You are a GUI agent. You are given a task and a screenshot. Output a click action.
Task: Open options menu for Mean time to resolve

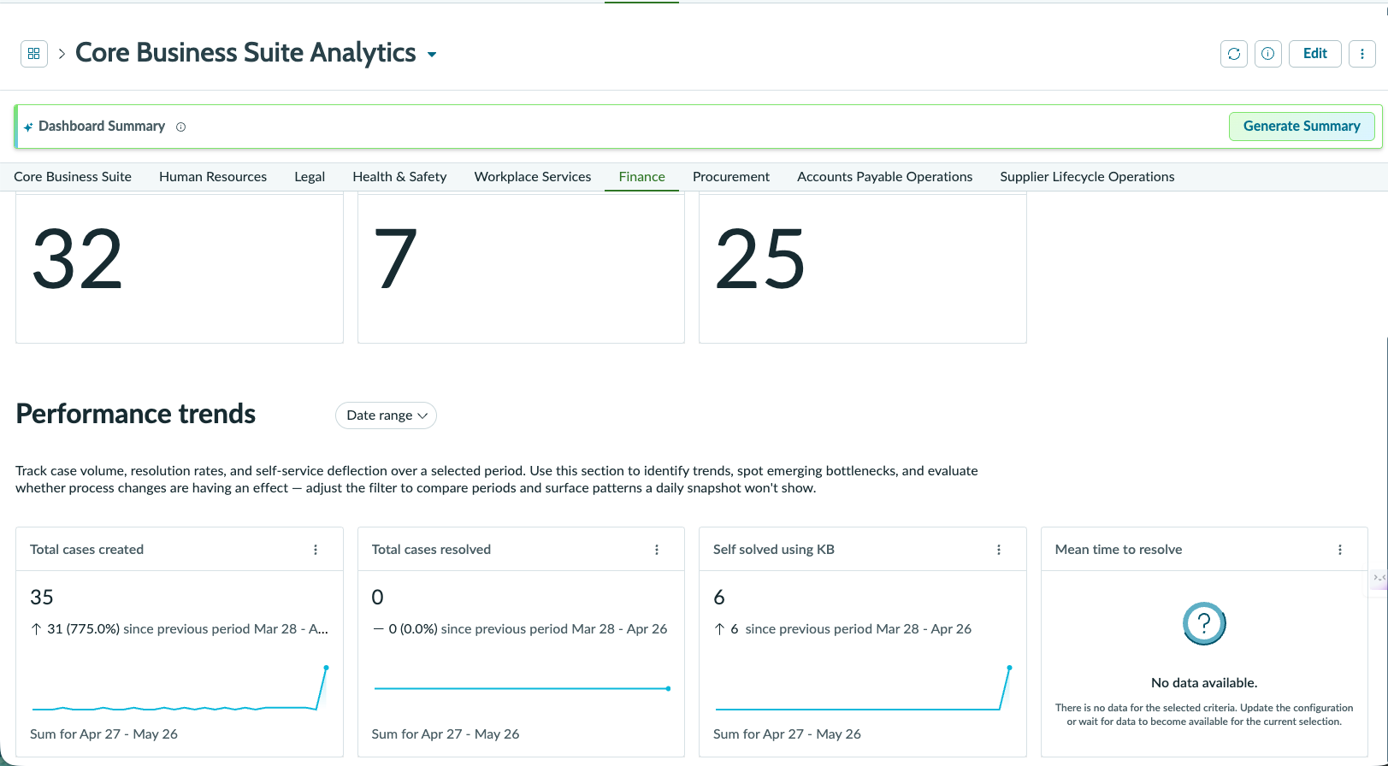click(x=1340, y=550)
